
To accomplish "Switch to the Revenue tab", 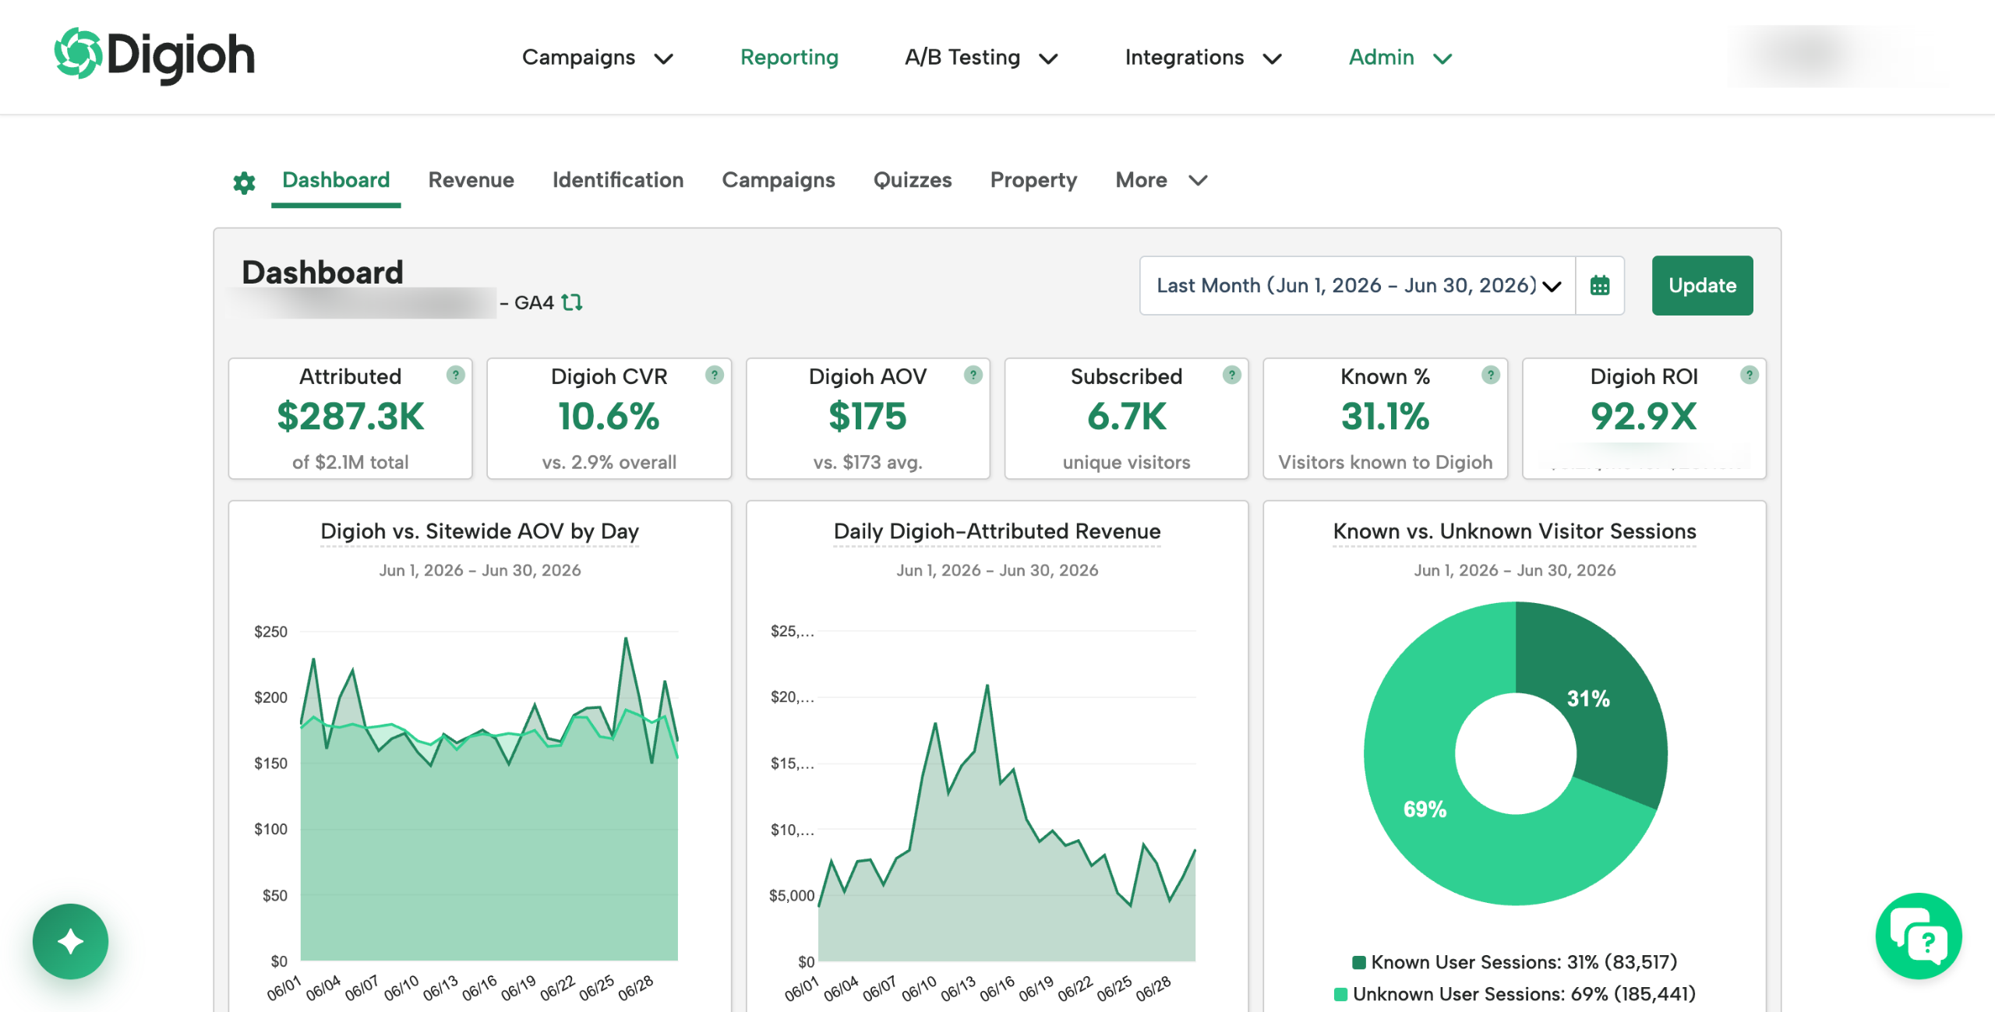I will [471, 181].
